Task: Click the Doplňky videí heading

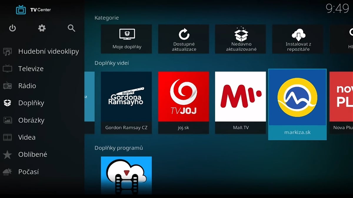Action: [112, 63]
